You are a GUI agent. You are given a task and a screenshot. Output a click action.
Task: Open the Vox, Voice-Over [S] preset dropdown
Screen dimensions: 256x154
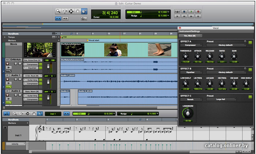(x=33, y=60)
